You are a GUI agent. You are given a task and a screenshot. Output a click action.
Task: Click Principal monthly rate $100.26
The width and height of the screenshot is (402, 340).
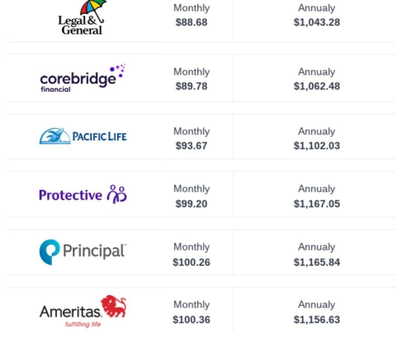tap(191, 262)
